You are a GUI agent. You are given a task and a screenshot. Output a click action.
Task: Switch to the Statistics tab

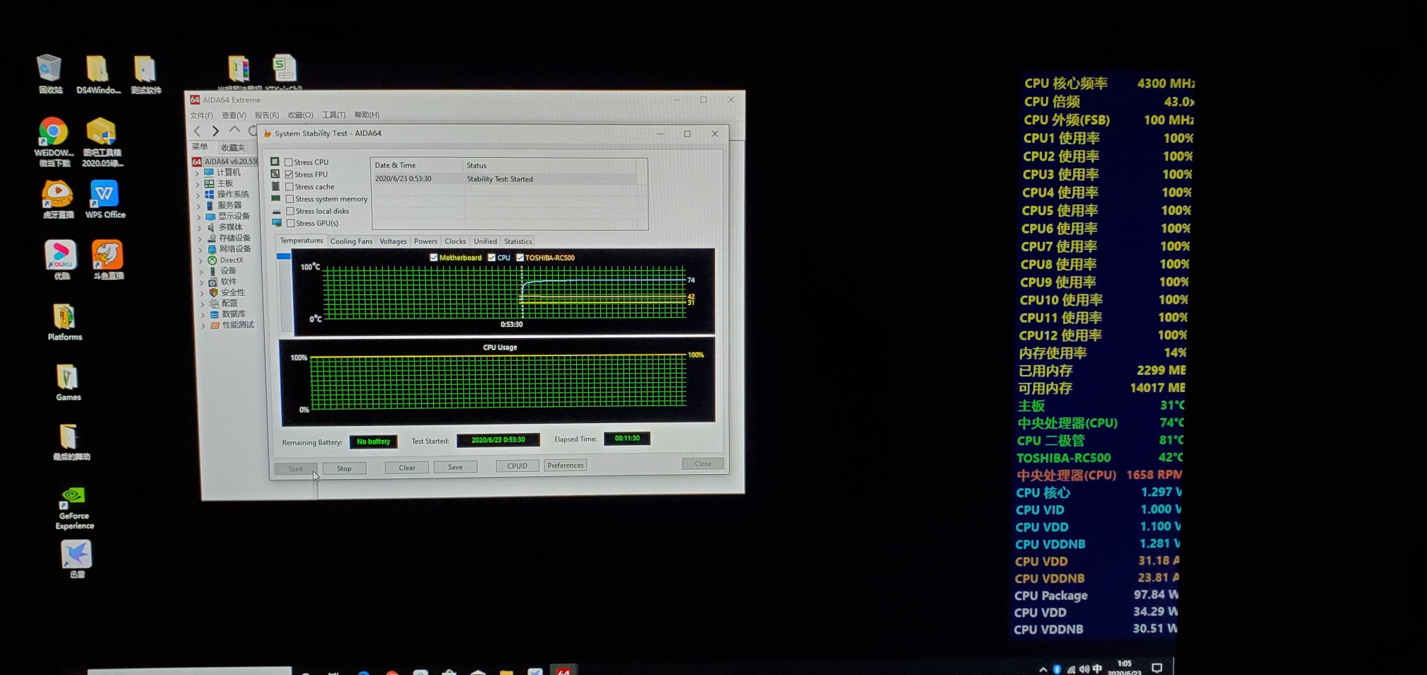(x=518, y=241)
